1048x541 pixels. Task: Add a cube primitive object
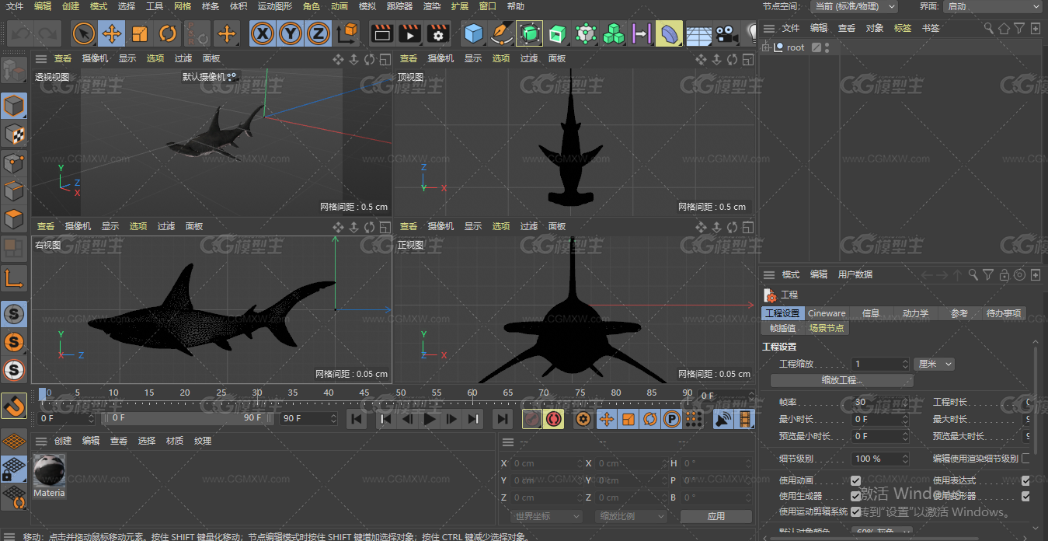tap(473, 33)
